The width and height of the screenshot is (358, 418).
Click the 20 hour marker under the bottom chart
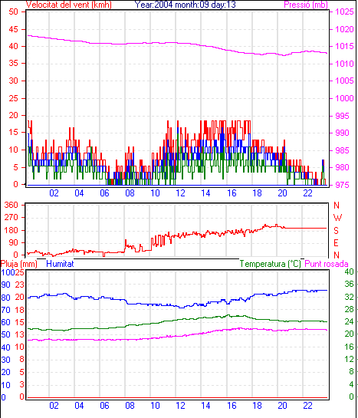pyautogui.click(x=282, y=406)
